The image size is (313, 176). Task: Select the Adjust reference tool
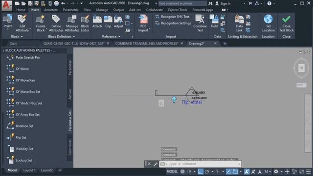point(118,22)
